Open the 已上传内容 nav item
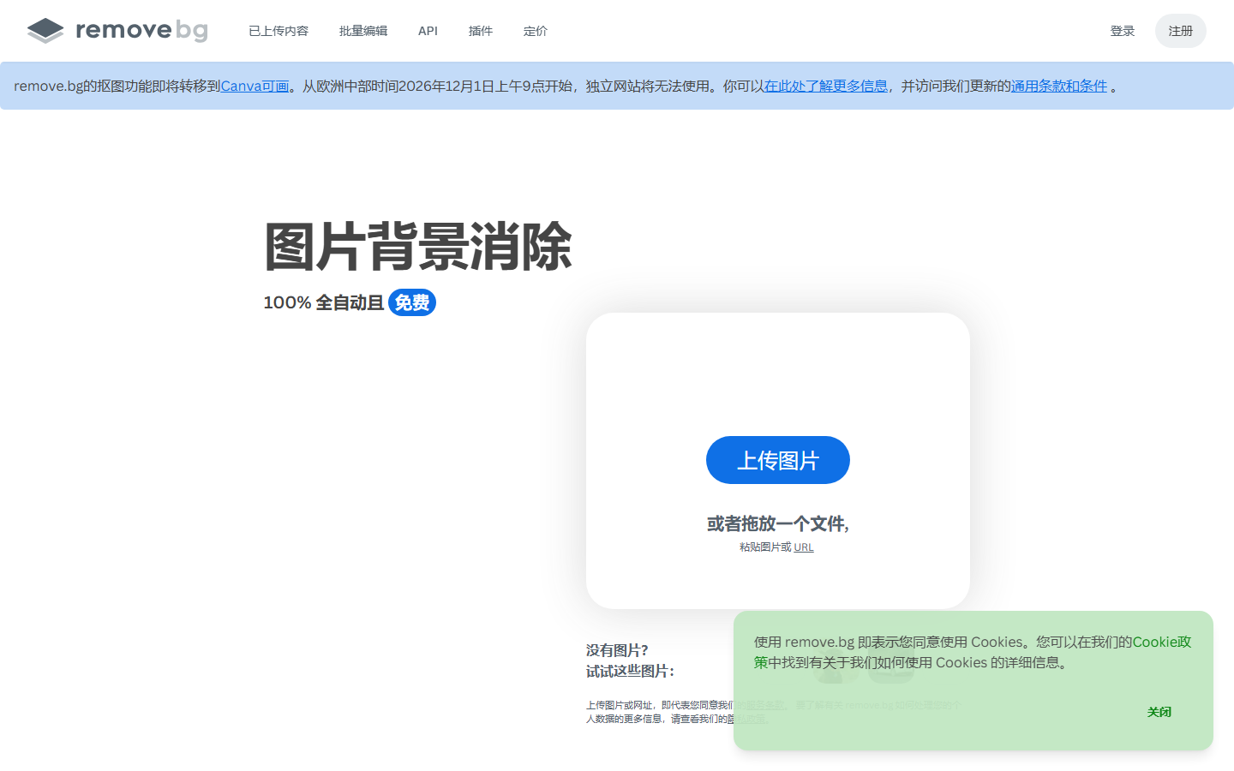This screenshot has width=1234, height=771. [279, 31]
